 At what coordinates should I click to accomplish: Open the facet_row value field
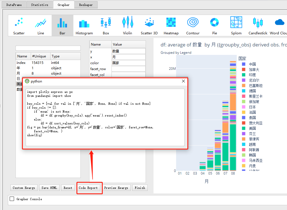(128, 69)
